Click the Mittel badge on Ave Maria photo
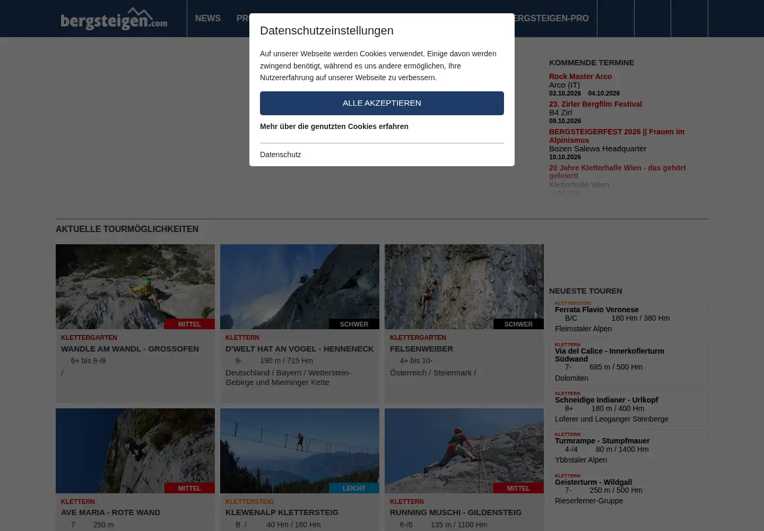 189,488
